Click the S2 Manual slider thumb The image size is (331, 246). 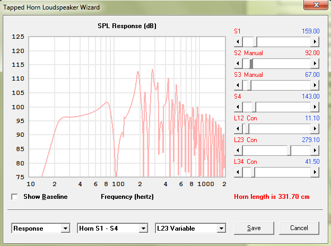tap(251, 64)
